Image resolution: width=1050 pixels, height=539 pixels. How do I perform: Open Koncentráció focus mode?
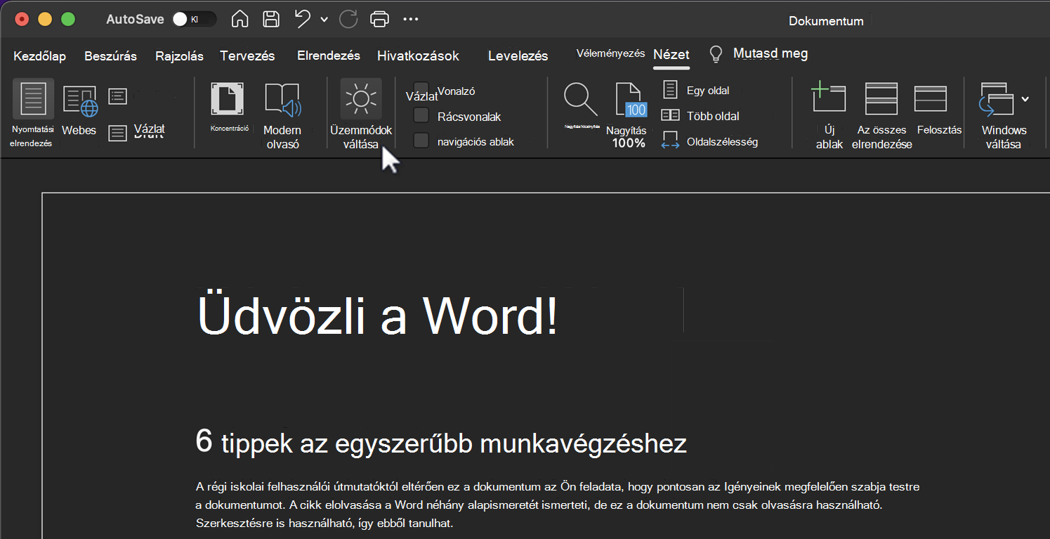pos(228,99)
